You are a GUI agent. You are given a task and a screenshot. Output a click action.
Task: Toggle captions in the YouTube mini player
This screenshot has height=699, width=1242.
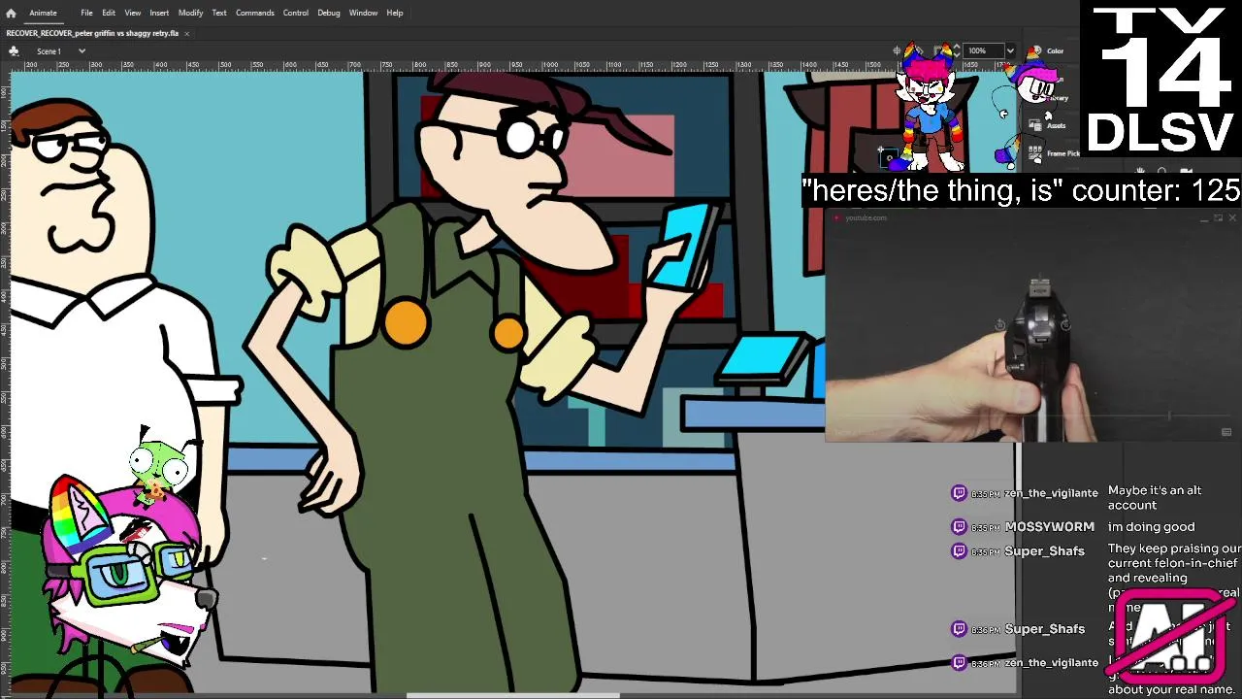coord(1226,432)
